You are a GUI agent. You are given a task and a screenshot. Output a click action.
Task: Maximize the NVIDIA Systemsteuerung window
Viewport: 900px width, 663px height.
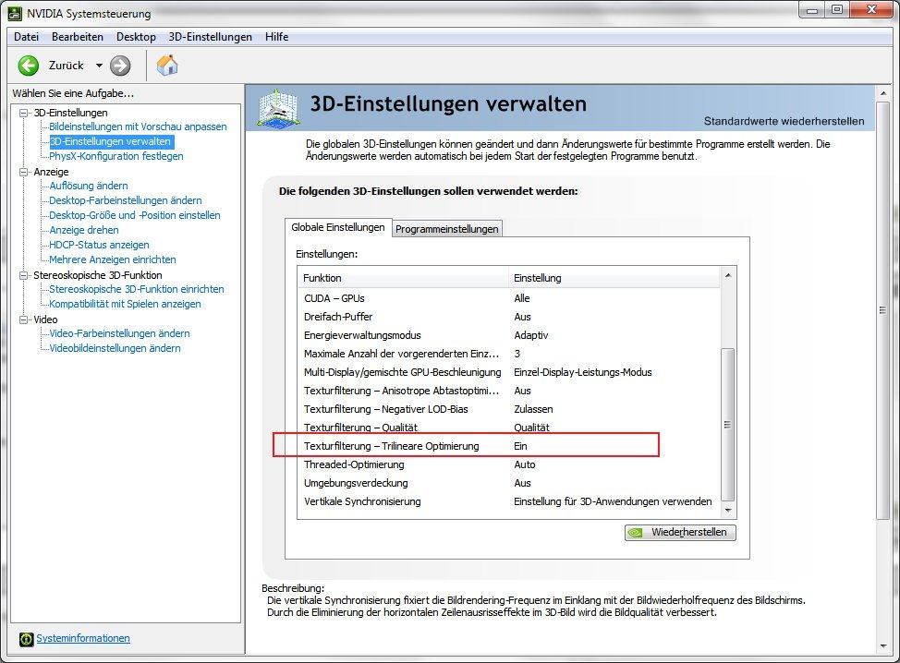tap(837, 10)
